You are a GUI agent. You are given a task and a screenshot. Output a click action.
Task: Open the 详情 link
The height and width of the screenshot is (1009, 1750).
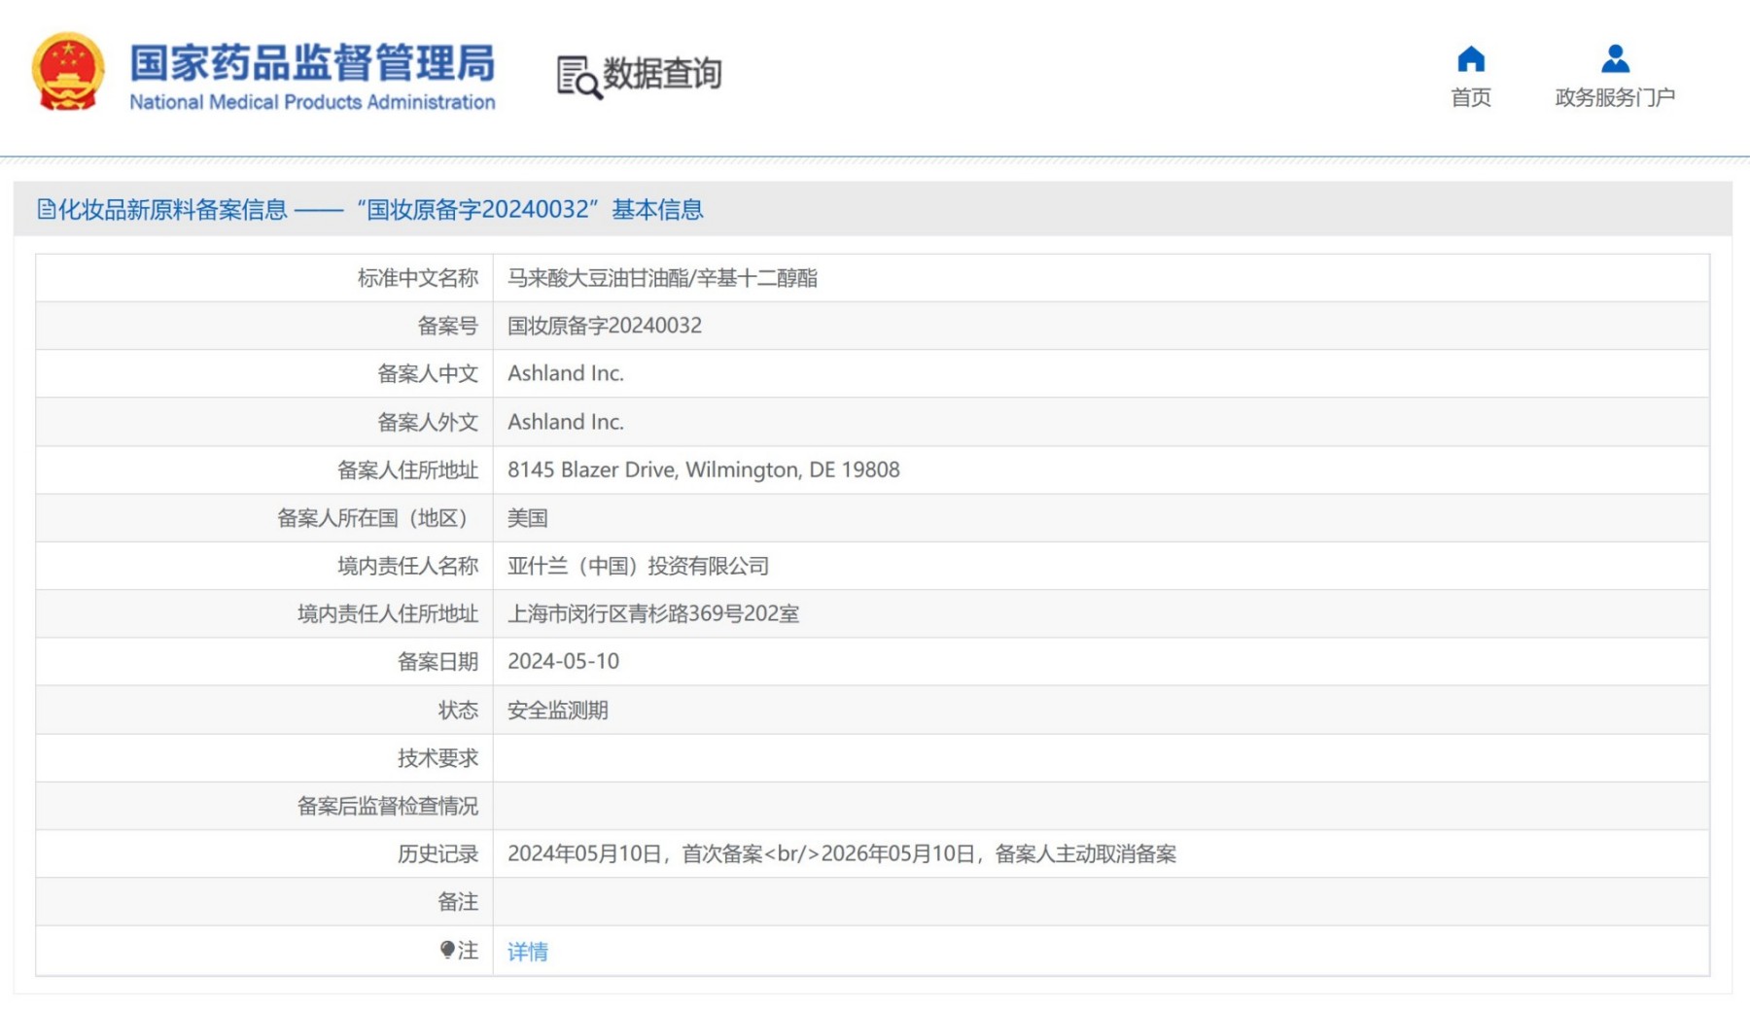(528, 952)
